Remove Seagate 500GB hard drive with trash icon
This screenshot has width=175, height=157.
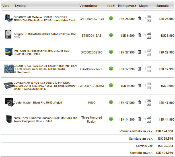pyautogui.click(x=139, y=35)
